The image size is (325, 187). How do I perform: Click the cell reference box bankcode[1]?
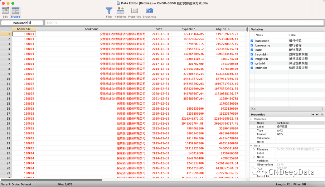pyautogui.click(x=22, y=23)
